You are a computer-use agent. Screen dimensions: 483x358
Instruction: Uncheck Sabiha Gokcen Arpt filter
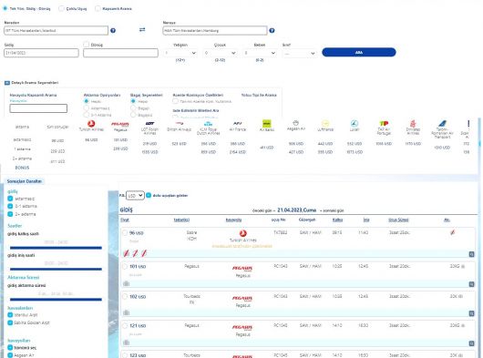click(10, 322)
